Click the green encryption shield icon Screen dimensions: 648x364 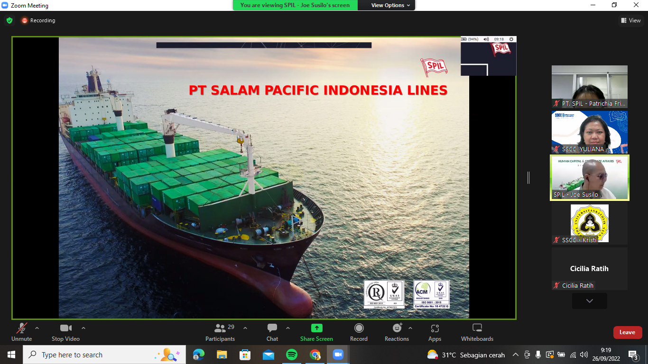click(9, 20)
